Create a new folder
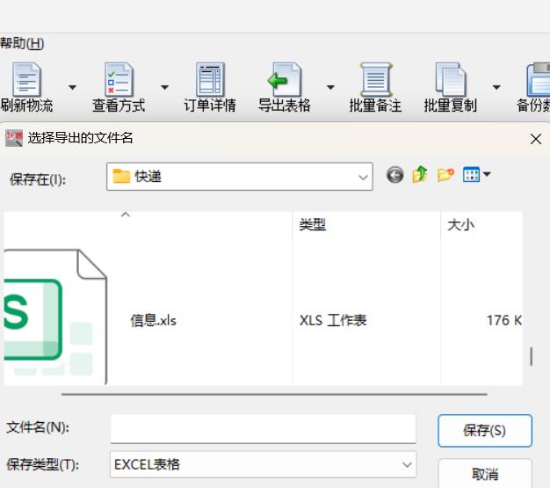Image resolution: width=550 pixels, height=488 pixels. [445, 174]
